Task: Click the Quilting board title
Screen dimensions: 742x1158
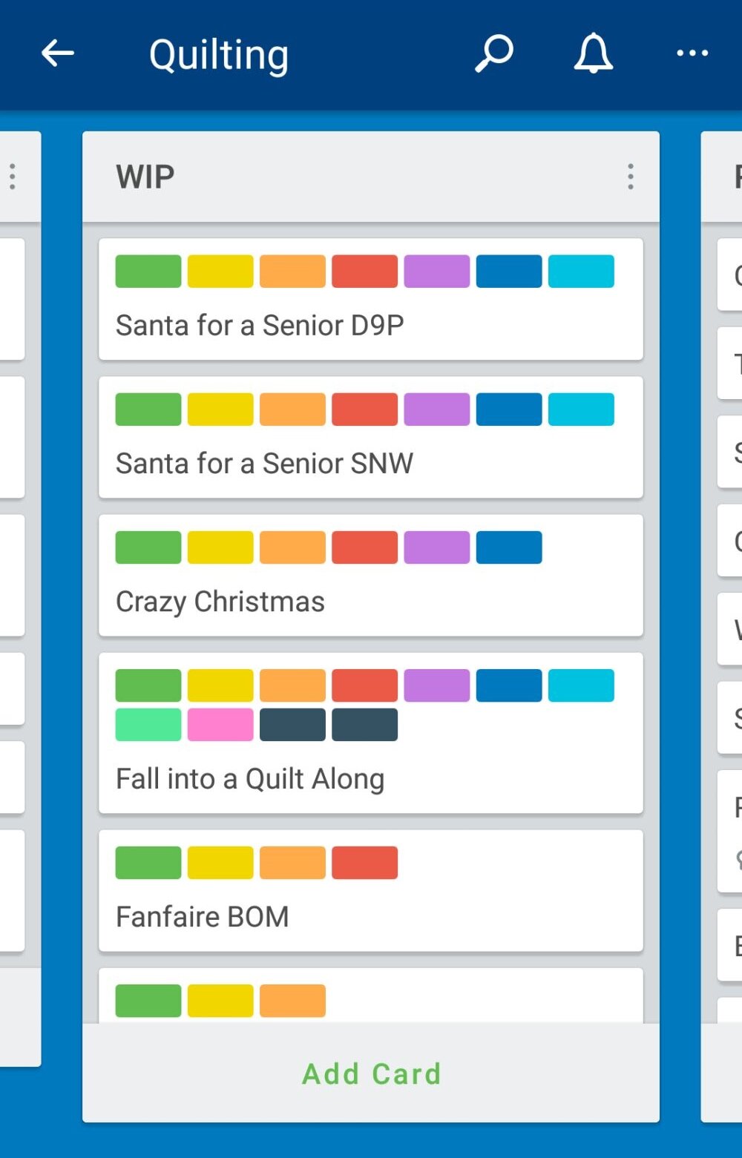Action: 219,56
